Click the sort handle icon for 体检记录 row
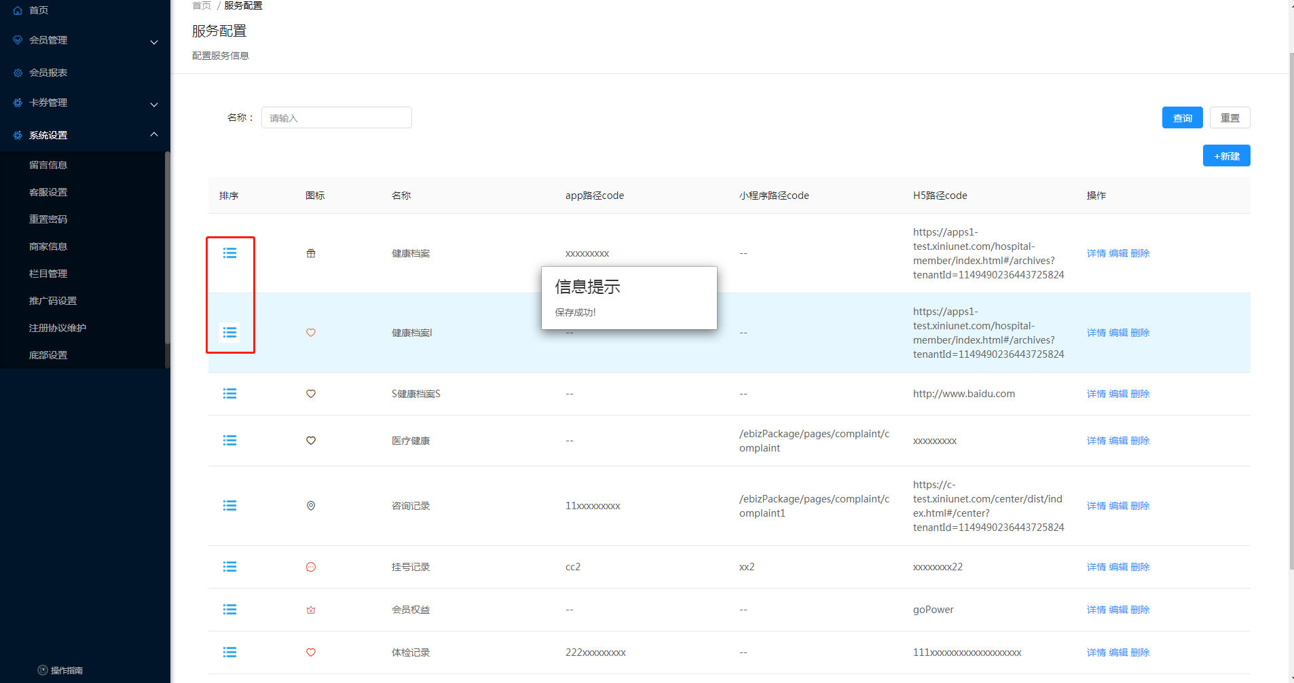Image resolution: width=1294 pixels, height=683 pixels. tap(229, 652)
